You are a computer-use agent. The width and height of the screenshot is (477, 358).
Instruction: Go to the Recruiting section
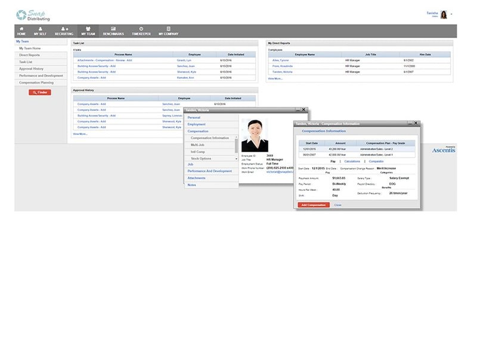coord(64,31)
